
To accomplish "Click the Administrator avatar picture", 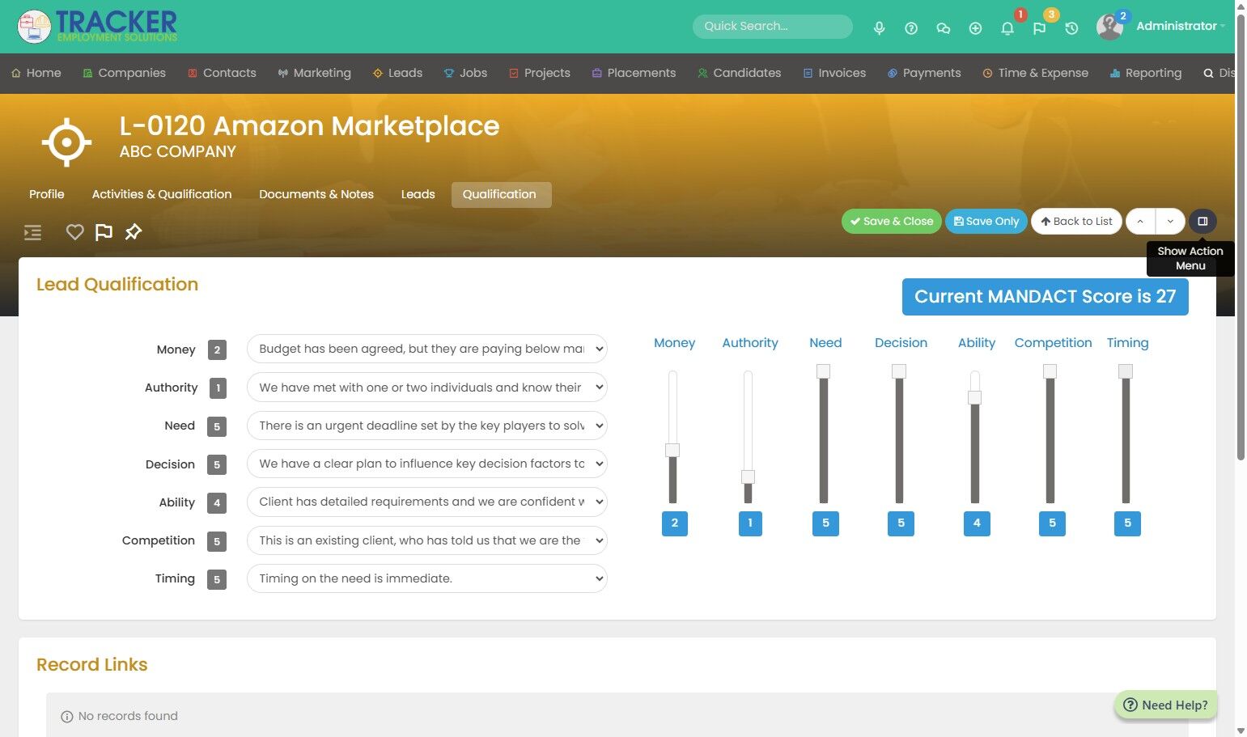I will click(1109, 27).
